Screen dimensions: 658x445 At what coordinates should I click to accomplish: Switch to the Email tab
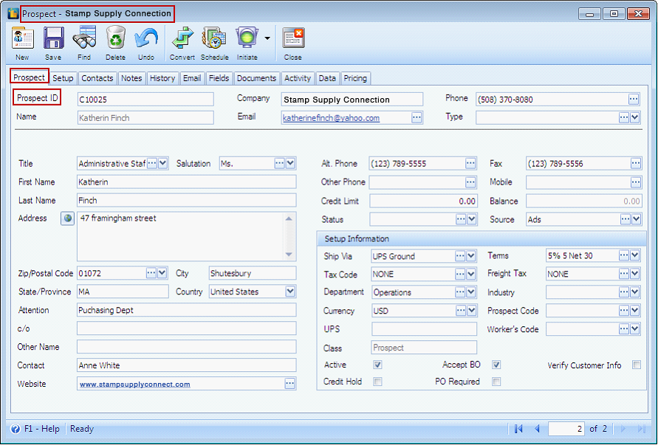[x=192, y=78]
